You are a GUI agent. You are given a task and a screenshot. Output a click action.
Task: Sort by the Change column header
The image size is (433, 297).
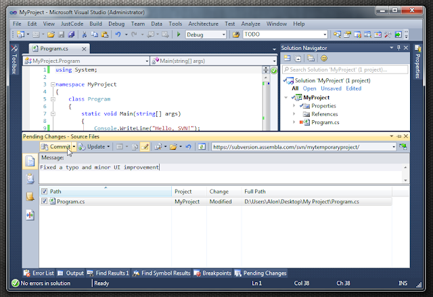(x=224, y=191)
